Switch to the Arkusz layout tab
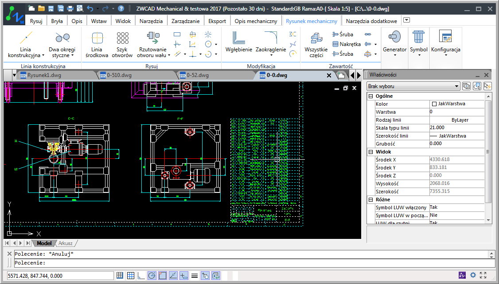This screenshot has width=499, height=284. pyautogui.click(x=66, y=243)
